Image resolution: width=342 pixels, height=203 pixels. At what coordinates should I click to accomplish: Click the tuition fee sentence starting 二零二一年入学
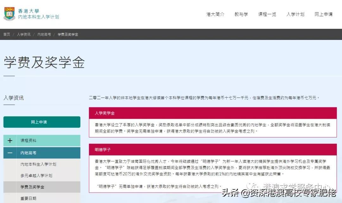pyautogui.click(x=204, y=98)
